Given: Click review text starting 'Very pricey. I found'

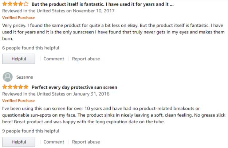Looking at the screenshot, I should [x=113, y=32].
